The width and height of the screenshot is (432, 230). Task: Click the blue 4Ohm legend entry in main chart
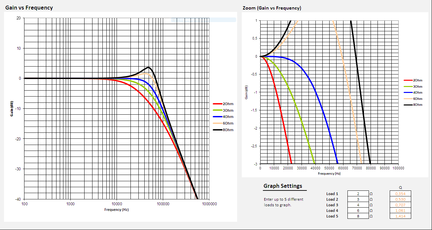224,117
